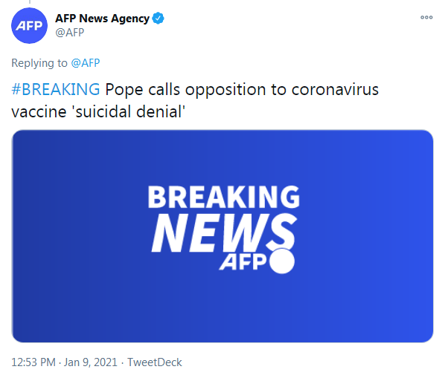
Task: Open AFP News Agency display name
Action: [102, 19]
